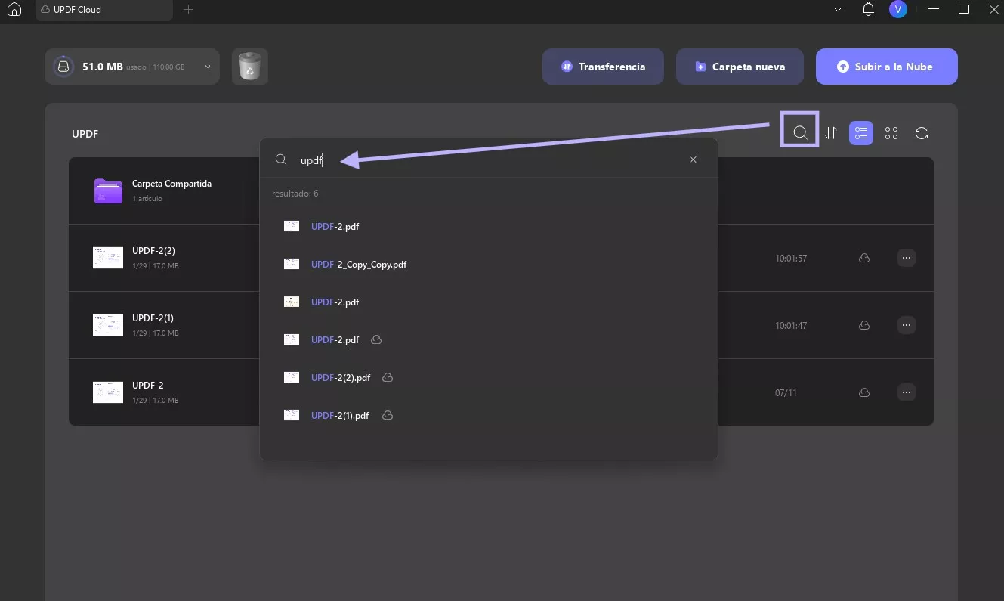Expand the title bar dropdown chevron
Screen dimensions: 1004x601
point(838,10)
